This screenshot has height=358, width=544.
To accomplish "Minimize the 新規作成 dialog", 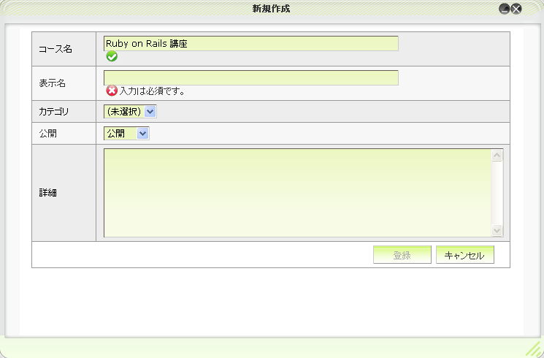I will [504, 9].
